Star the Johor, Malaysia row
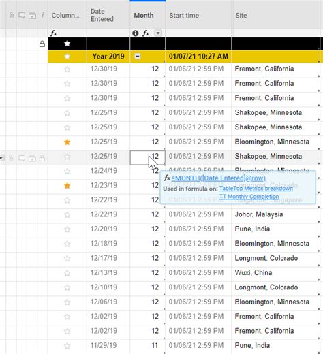 click(x=67, y=214)
